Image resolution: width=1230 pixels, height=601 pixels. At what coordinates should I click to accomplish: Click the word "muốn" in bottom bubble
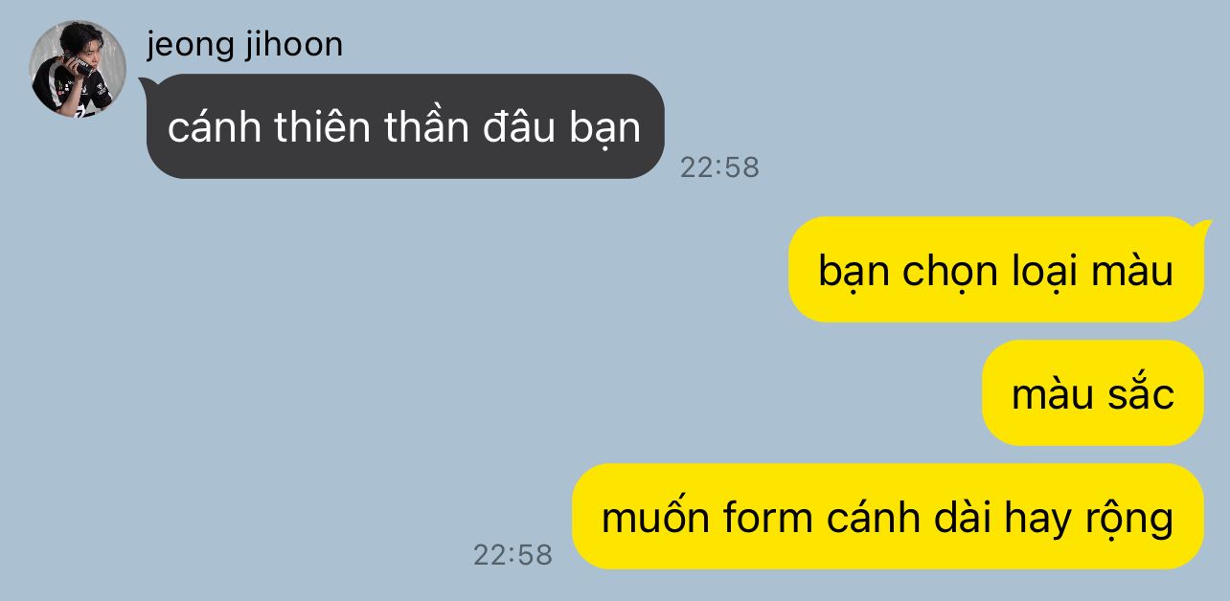point(655,518)
